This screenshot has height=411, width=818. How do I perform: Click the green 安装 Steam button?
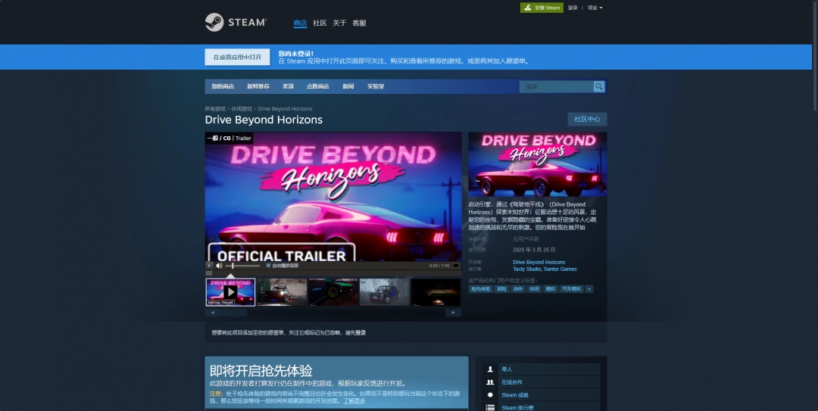click(542, 8)
